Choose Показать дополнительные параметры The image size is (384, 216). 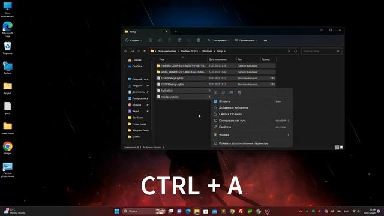[x=251, y=143]
